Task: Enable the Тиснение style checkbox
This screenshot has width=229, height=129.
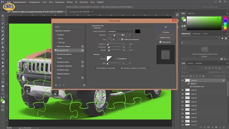Action: 56,35
